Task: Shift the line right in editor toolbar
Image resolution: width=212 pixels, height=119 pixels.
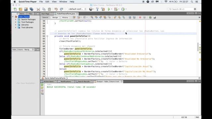Action: [x=134, y=17]
